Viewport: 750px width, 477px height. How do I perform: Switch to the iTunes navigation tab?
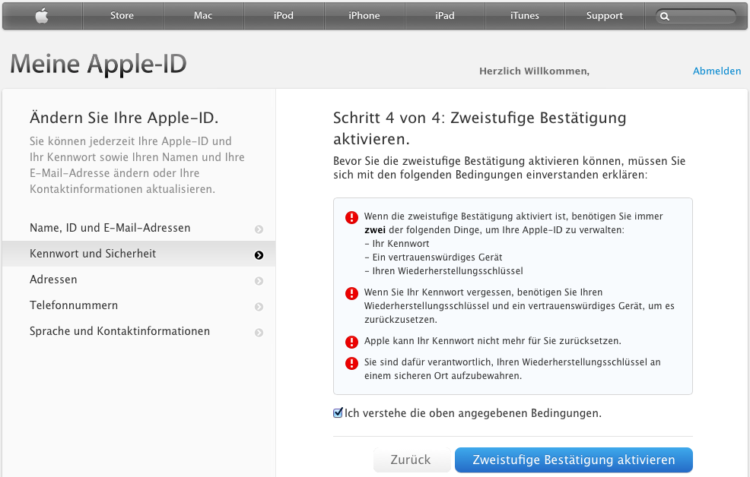pos(525,16)
